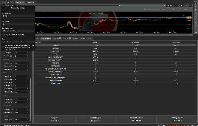Open the backtesting settings gear icon
Image resolution: width=198 pixels, height=126 pixels.
pos(3,5)
